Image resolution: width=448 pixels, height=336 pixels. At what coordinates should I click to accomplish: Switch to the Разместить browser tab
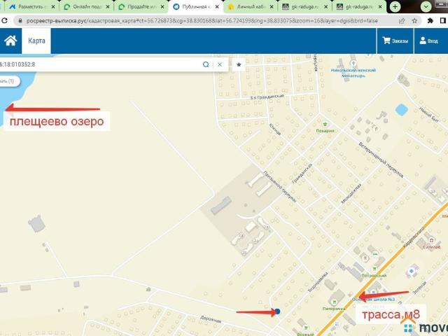click(x=28, y=6)
